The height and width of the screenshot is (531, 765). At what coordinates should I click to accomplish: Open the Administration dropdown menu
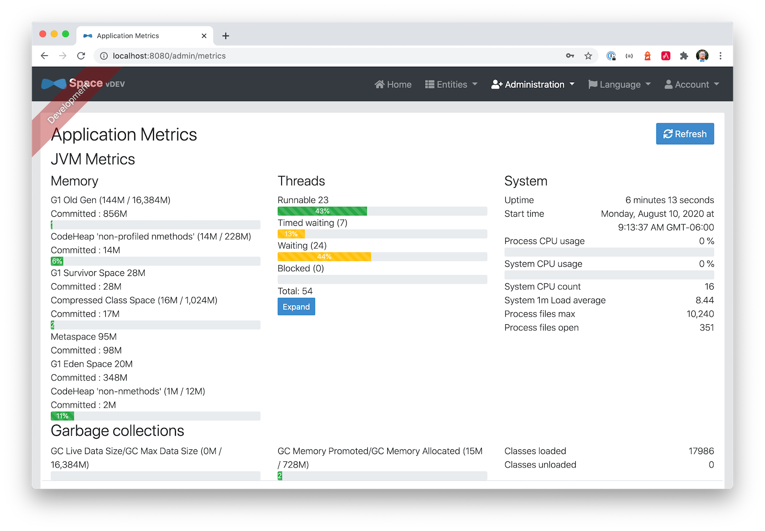(533, 85)
